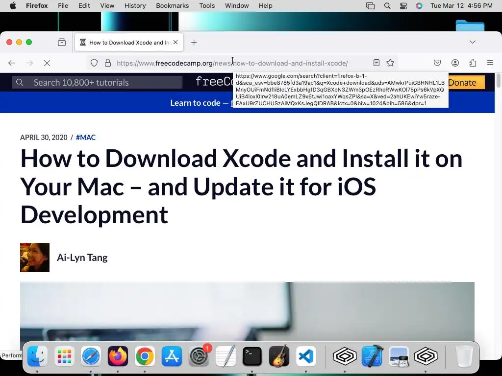Open Visual Studio Code from the Dock
Viewport: 502px width, 376px height.
tap(306, 356)
